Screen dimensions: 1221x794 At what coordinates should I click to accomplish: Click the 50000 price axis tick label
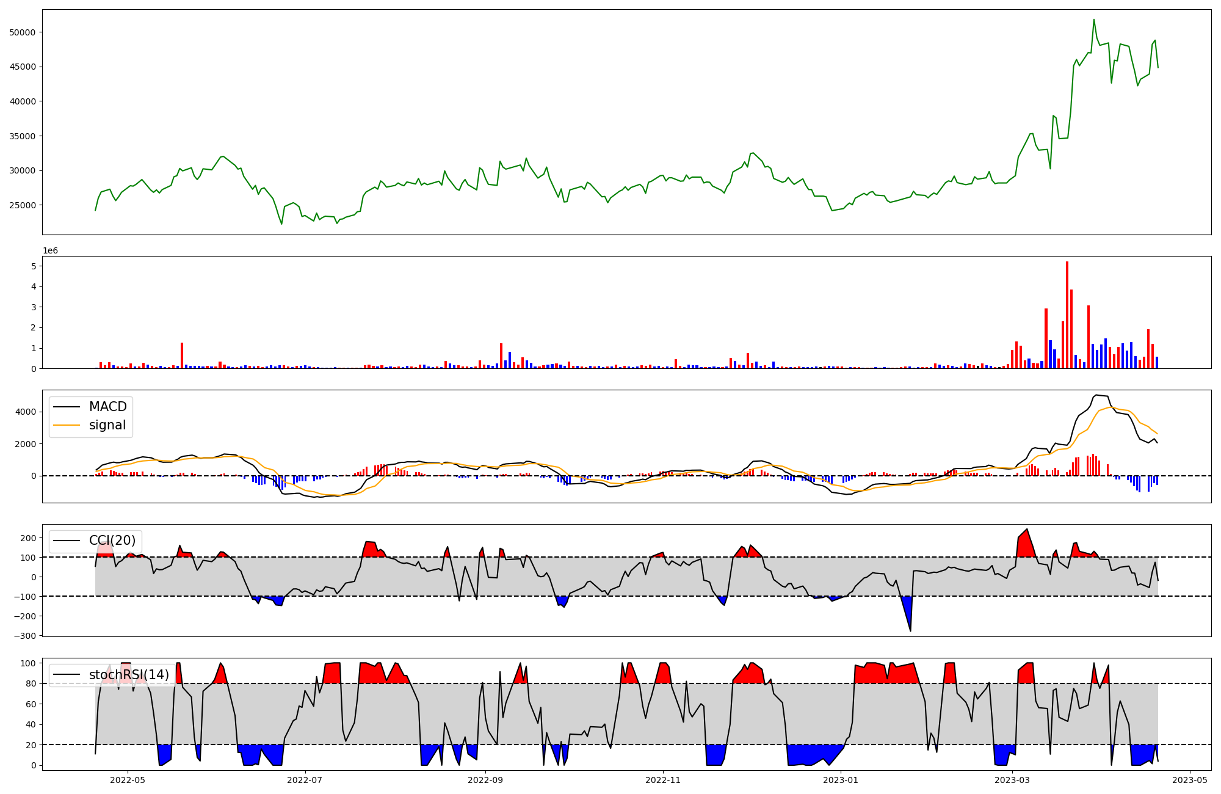click(x=23, y=32)
